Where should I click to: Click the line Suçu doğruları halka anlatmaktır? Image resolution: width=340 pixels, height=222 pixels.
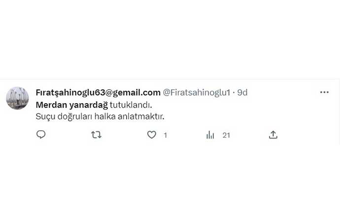(x=100, y=116)
